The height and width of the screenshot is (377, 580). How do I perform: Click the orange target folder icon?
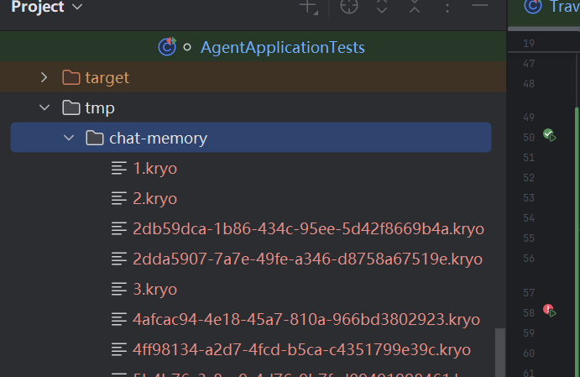71,78
